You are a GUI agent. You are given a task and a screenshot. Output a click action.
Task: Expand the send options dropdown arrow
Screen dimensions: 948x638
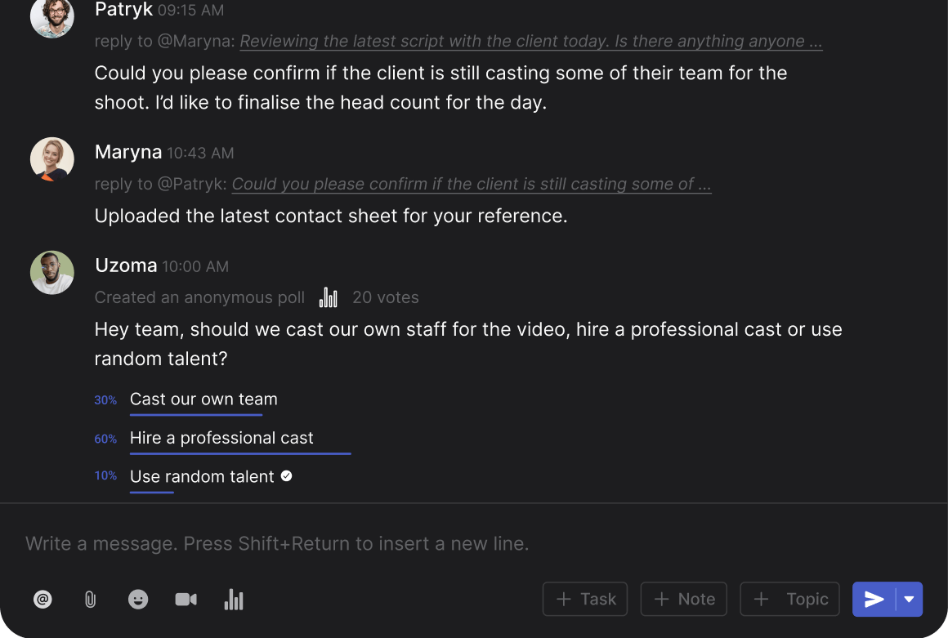pyautogui.click(x=910, y=600)
